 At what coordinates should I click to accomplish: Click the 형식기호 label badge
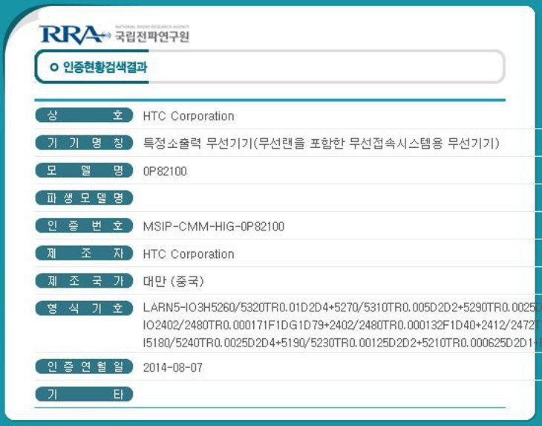point(84,309)
